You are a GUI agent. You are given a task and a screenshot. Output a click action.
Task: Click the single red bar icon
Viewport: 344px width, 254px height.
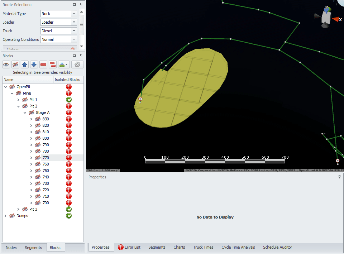click(43, 64)
